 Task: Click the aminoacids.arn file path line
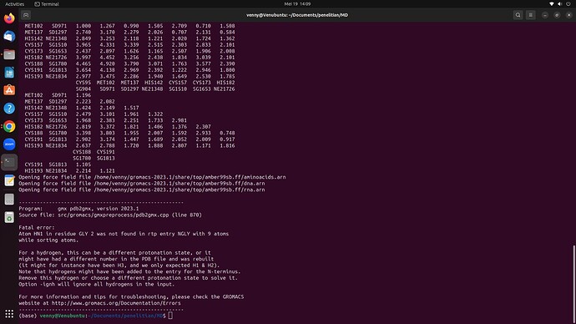(x=152, y=177)
